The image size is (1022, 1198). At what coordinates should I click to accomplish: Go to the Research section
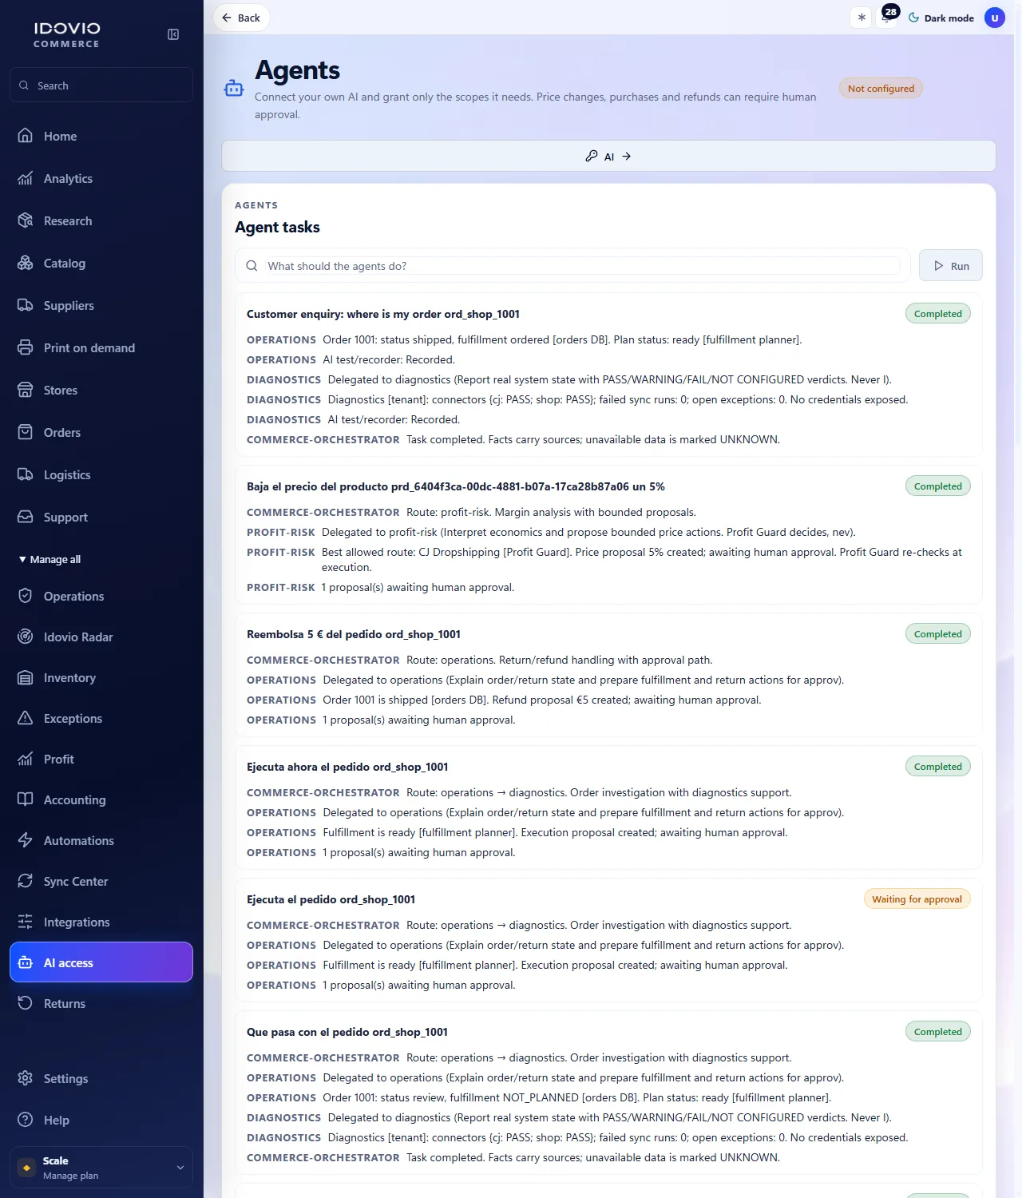coord(101,221)
